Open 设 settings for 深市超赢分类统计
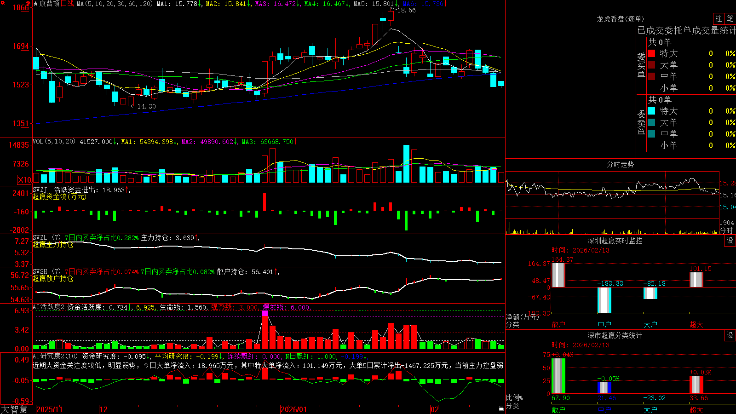This screenshot has width=736, height=414. [x=730, y=335]
